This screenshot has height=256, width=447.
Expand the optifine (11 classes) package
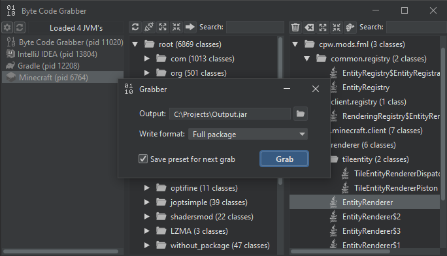(147, 188)
